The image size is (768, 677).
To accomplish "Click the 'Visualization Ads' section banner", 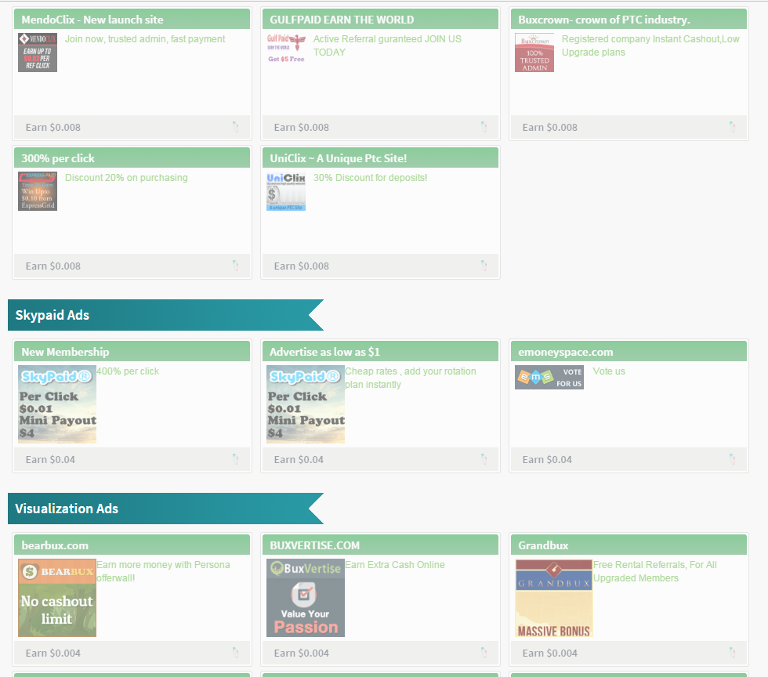I will coord(165,509).
